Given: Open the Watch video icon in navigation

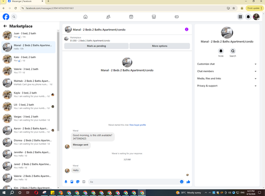Looking at the screenshot, I should point(131,17).
